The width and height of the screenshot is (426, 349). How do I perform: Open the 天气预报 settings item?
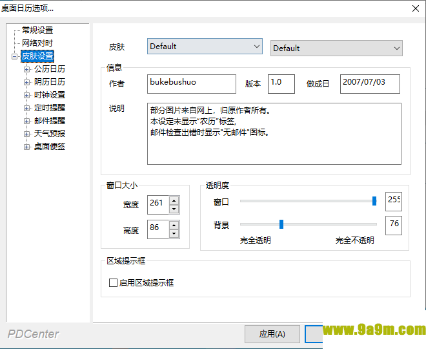coord(50,134)
